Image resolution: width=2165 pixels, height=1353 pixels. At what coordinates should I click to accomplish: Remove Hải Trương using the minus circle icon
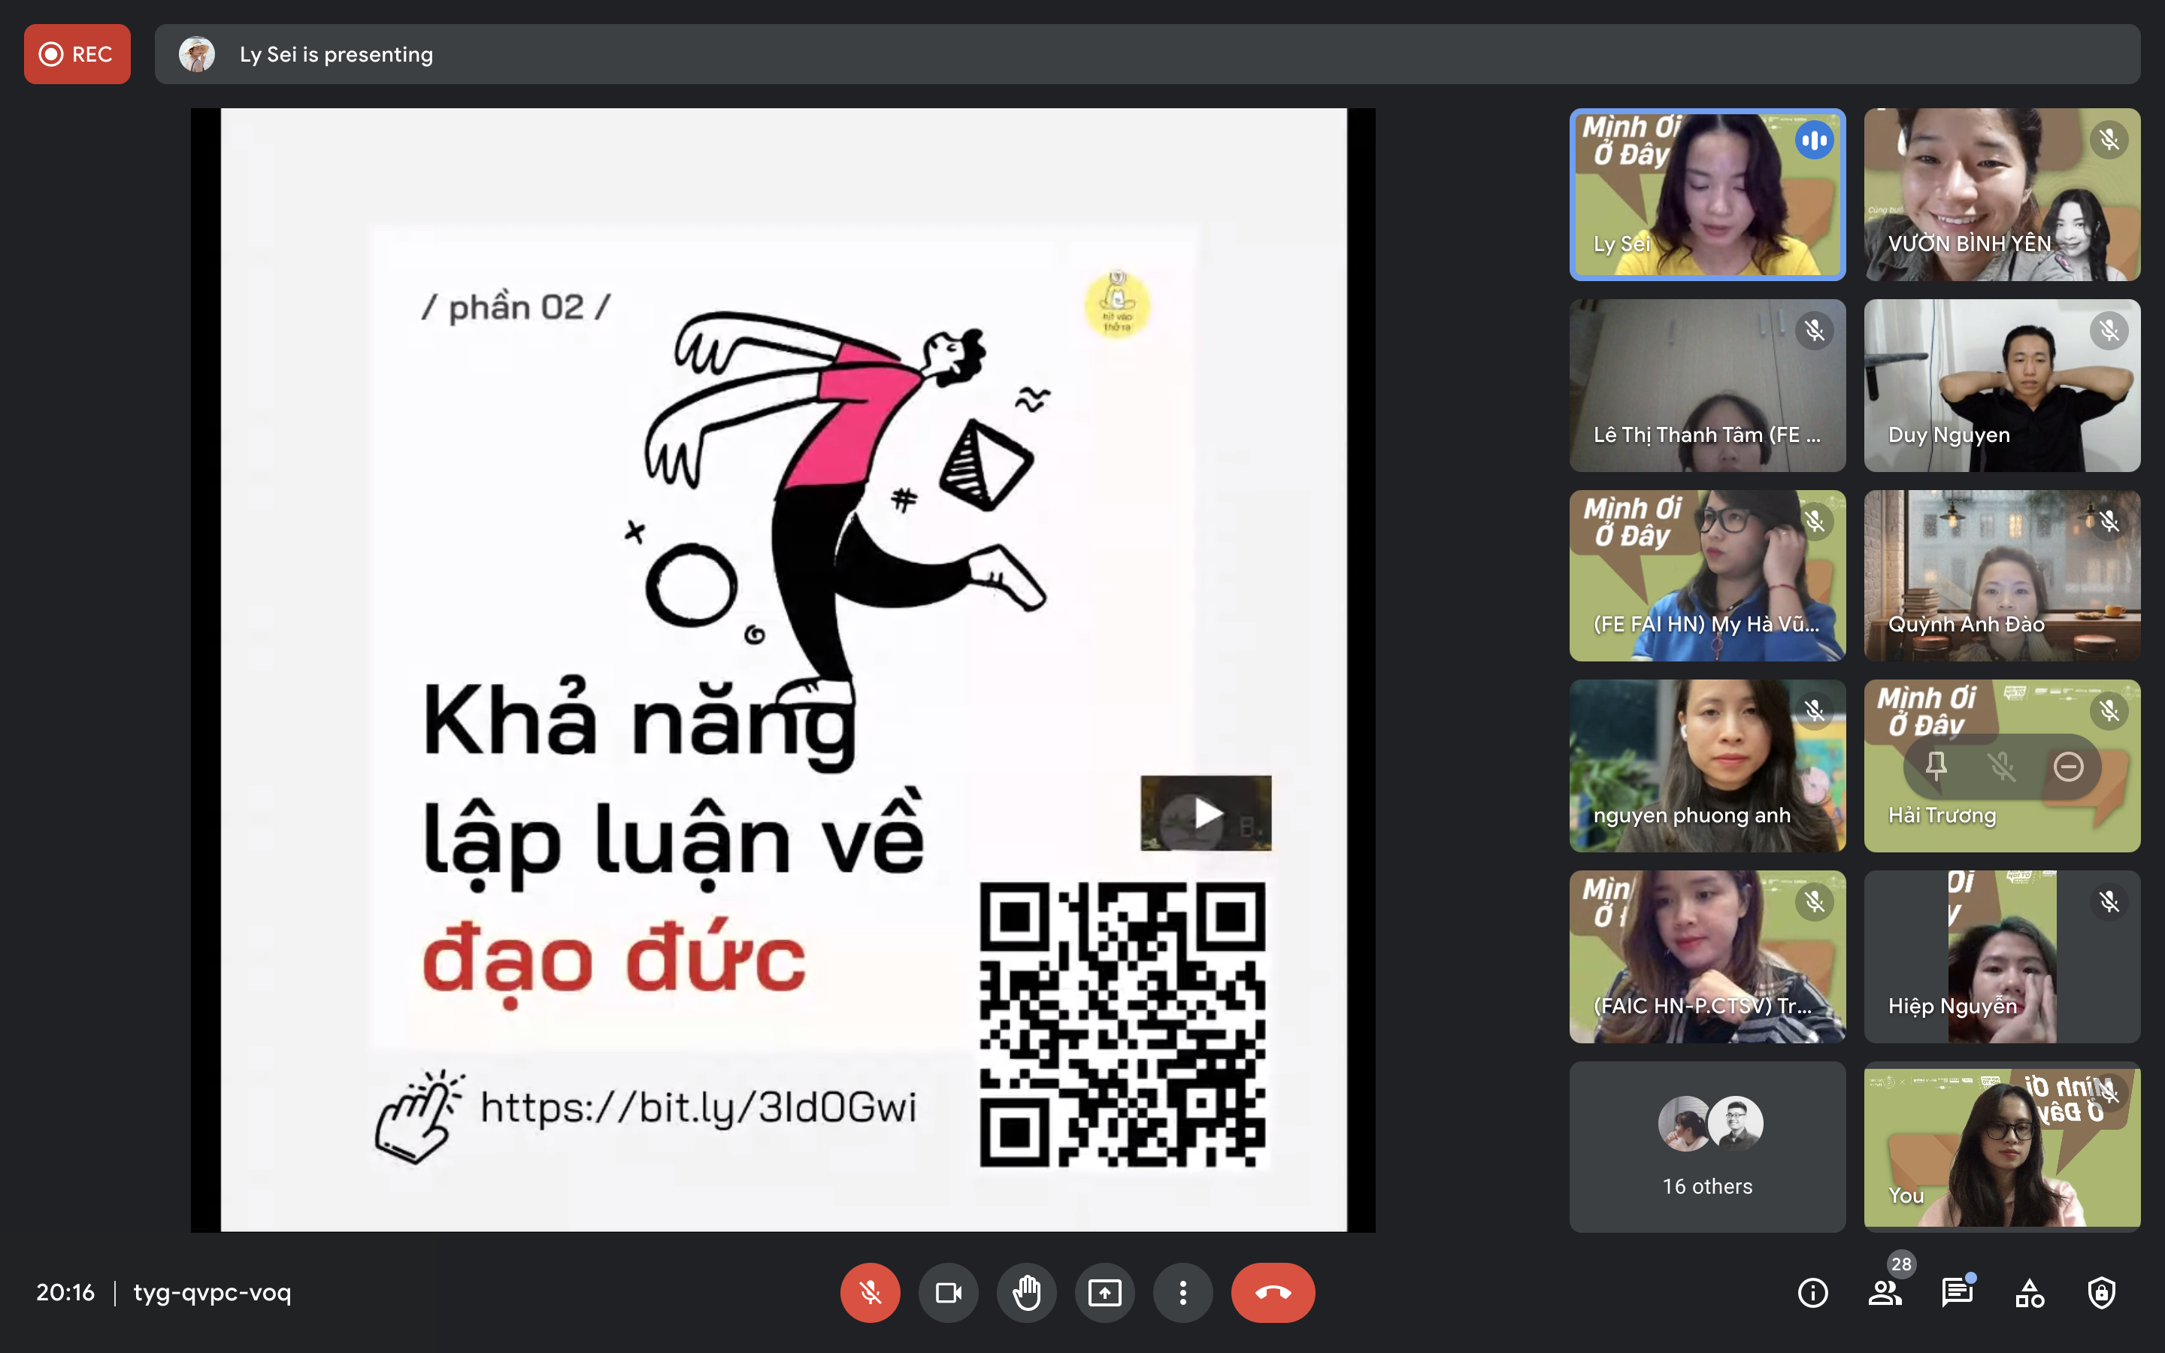(2068, 766)
